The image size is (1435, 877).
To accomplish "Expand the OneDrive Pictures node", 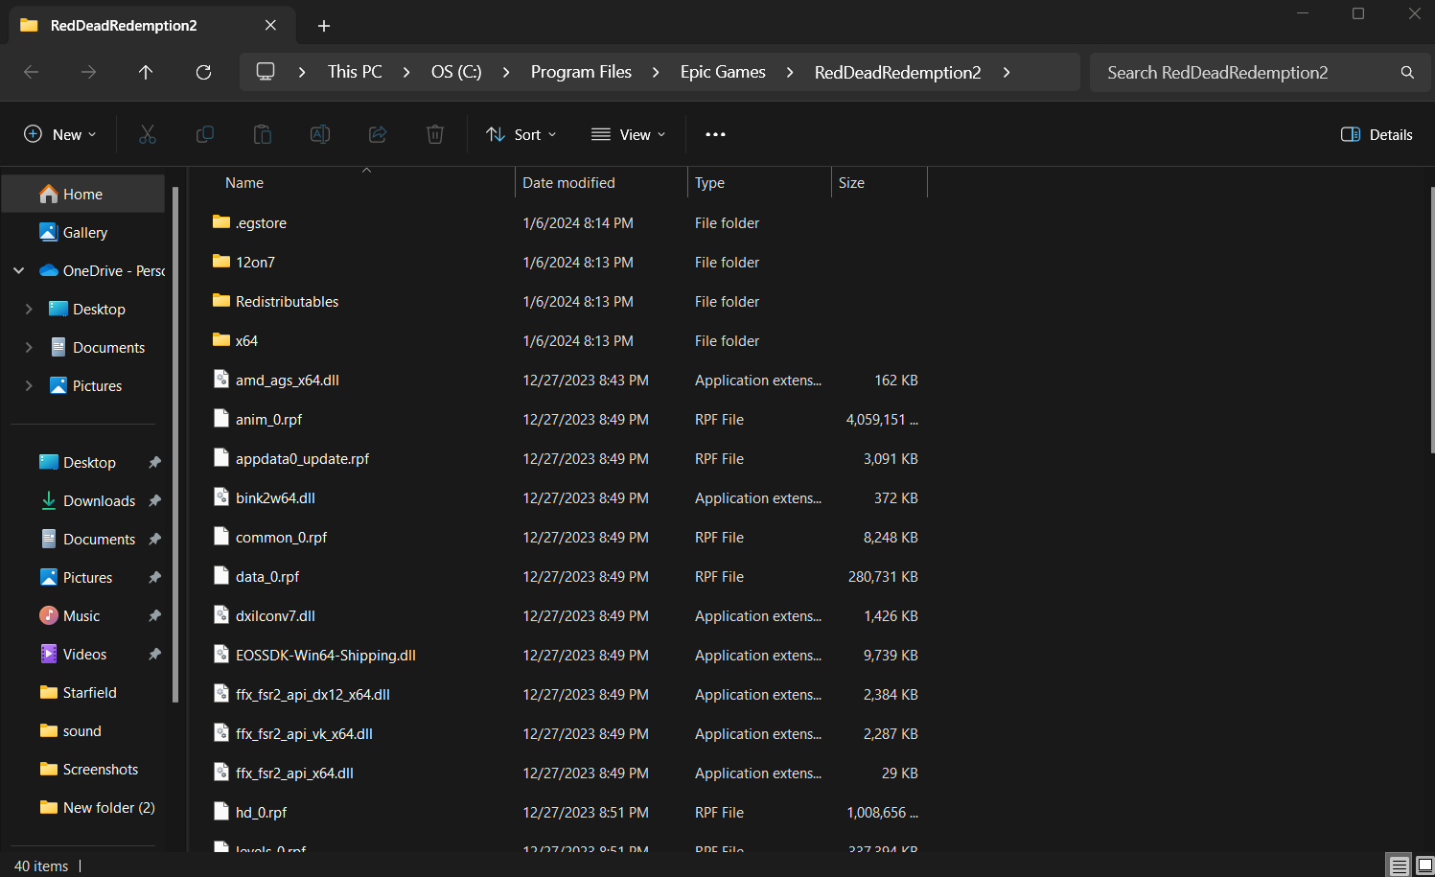I will [29, 385].
